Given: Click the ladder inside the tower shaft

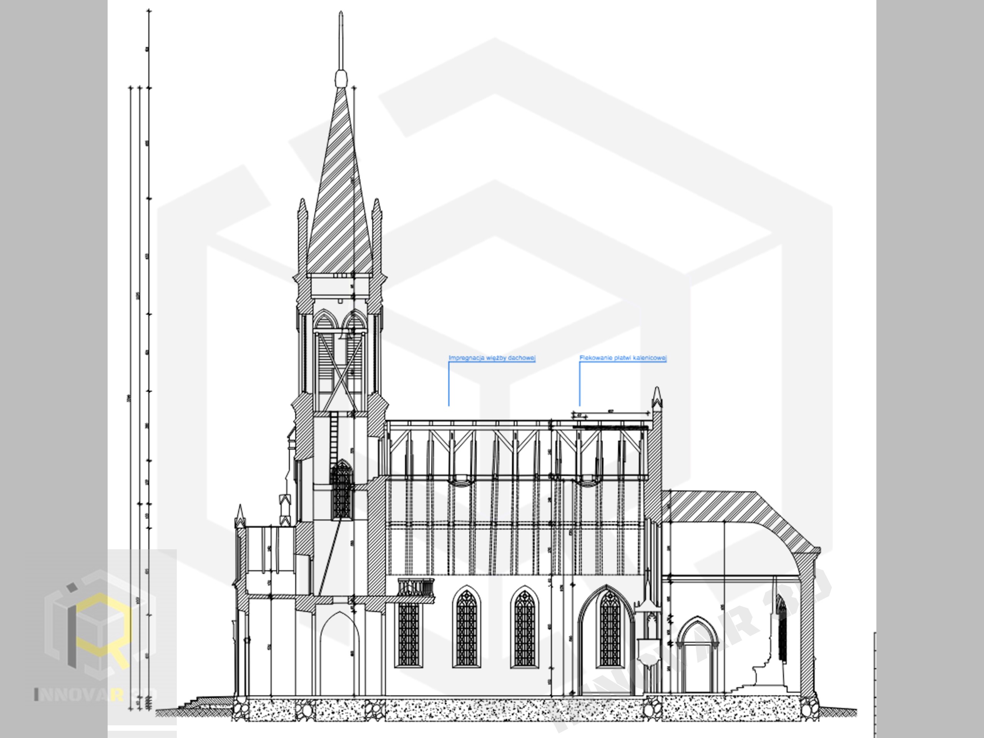Looking at the screenshot, I should 334,438.
